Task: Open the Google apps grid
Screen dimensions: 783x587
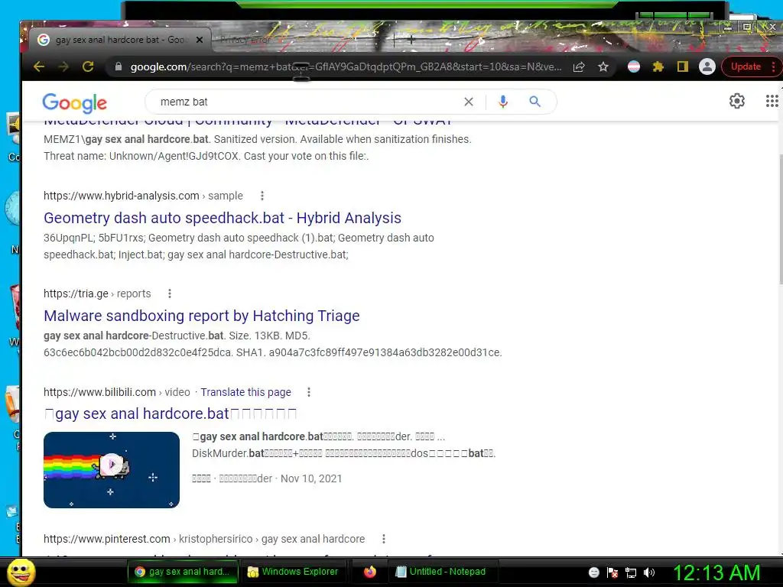Action: point(772,102)
